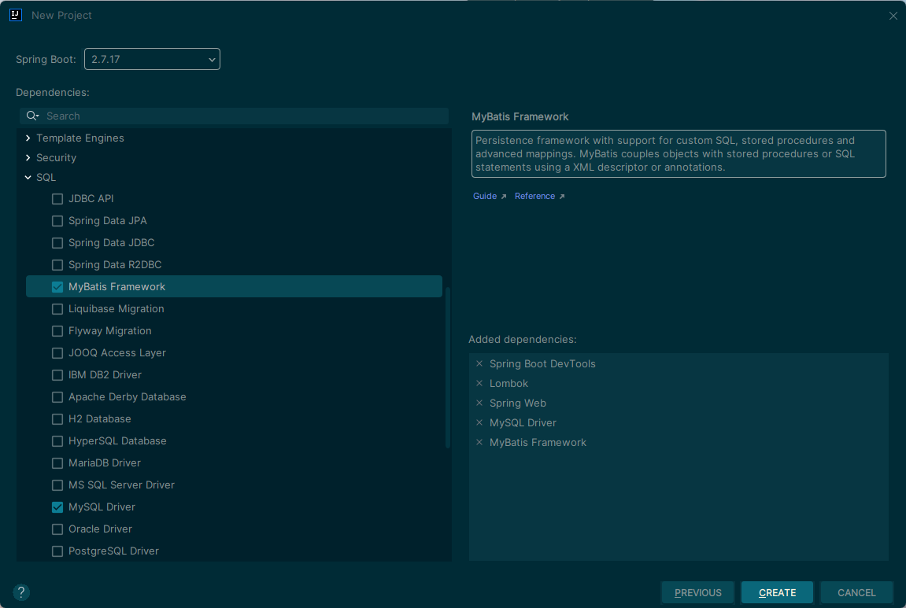Click the IntelliJ IDEA logo icon
The image size is (906, 608).
tap(16, 15)
